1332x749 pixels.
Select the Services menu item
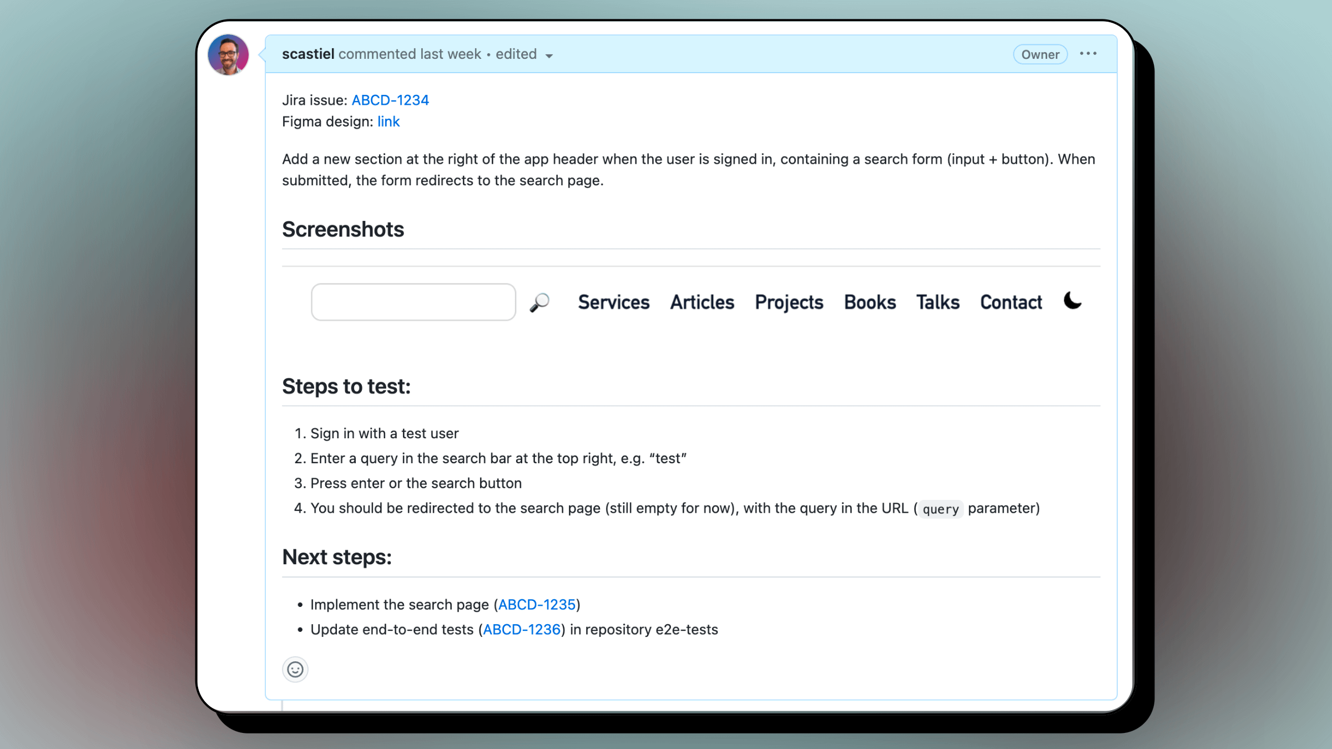pyautogui.click(x=614, y=302)
